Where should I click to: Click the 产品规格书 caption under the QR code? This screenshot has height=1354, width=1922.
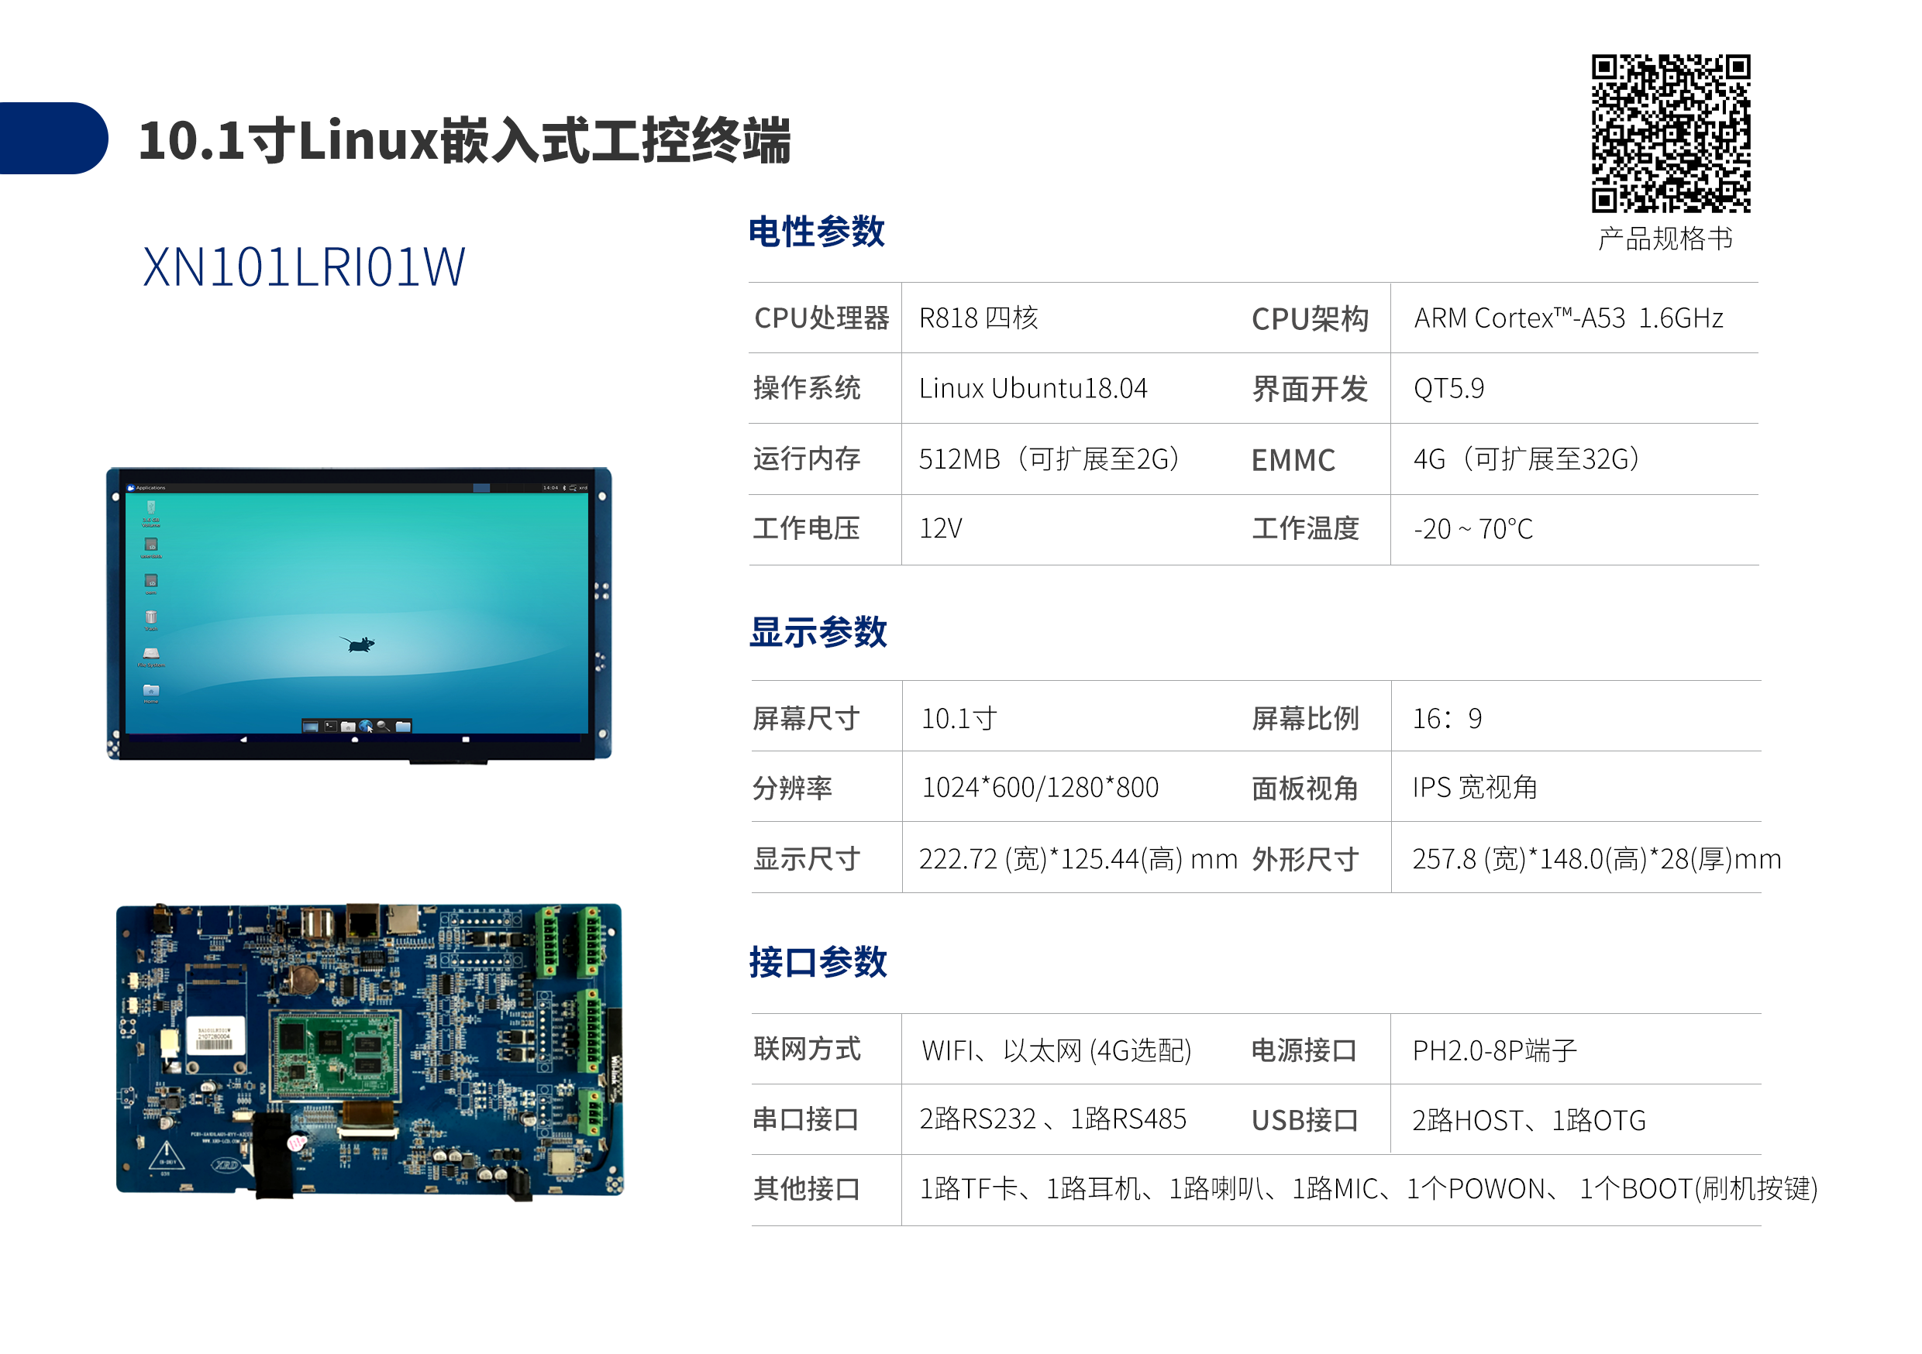[x=1665, y=239]
